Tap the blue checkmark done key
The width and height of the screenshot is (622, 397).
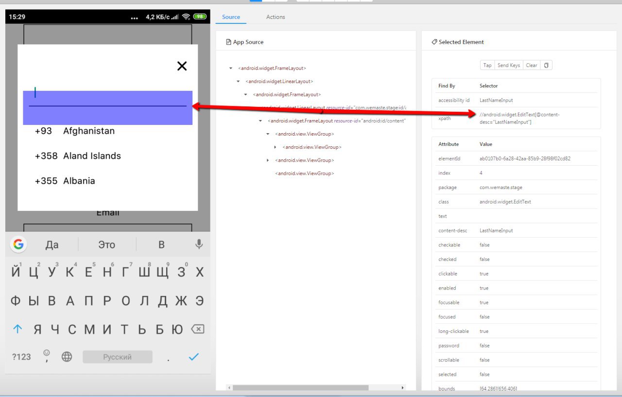click(193, 357)
